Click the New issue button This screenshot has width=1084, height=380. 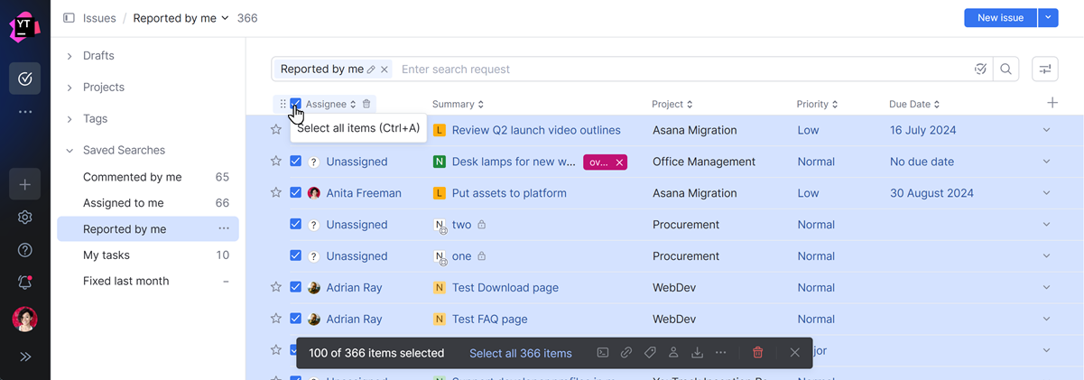(x=1000, y=18)
